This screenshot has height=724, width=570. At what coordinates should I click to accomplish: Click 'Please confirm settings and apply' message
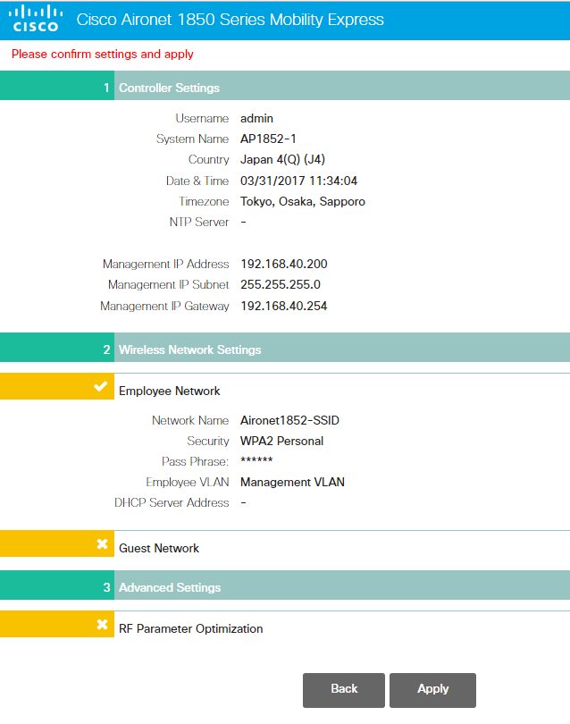[x=103, y=54]
